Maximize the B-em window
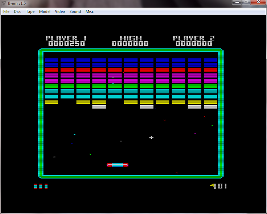This screenshot has height=214, width=267. [246, 2]
